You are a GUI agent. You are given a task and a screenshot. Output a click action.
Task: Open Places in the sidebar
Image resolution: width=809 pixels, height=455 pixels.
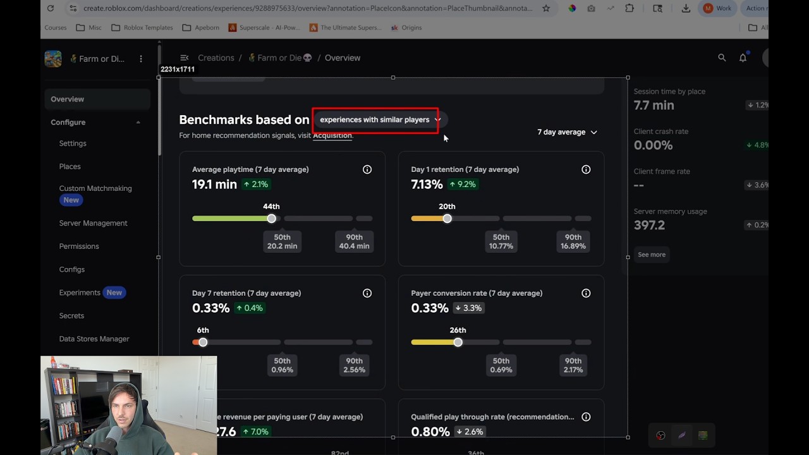(x=70, y=166)
